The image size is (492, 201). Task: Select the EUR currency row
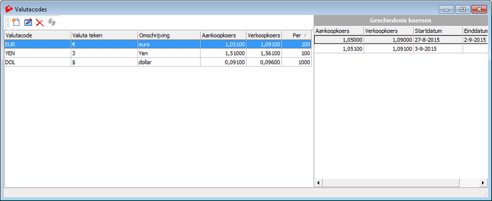point(158,45)
